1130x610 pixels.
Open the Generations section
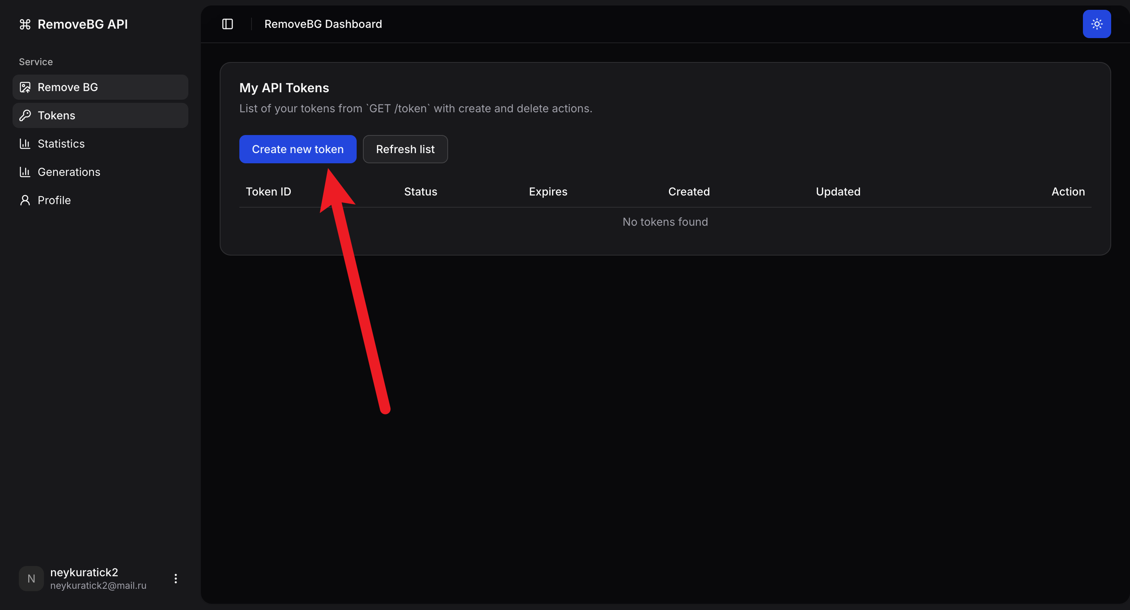pyautogui.click(x=69, y=172)
